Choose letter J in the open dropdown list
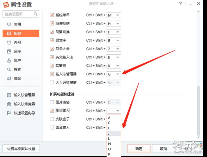The width and height of the screenshot is (207, 157). click(114, 133)
